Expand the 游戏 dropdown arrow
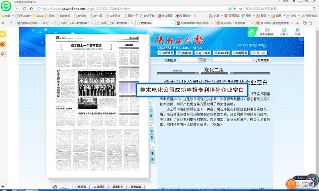Image resolution: width=319 pixels, height=191 pixels. pos(299,16)
